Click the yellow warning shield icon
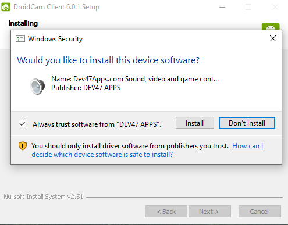Image resolution: width=288 pixels, height=225 pixels. click(23, 146)
